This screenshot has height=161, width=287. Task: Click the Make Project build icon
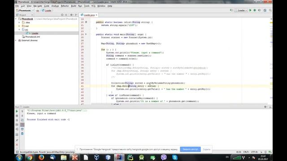(x=231, y=10)
